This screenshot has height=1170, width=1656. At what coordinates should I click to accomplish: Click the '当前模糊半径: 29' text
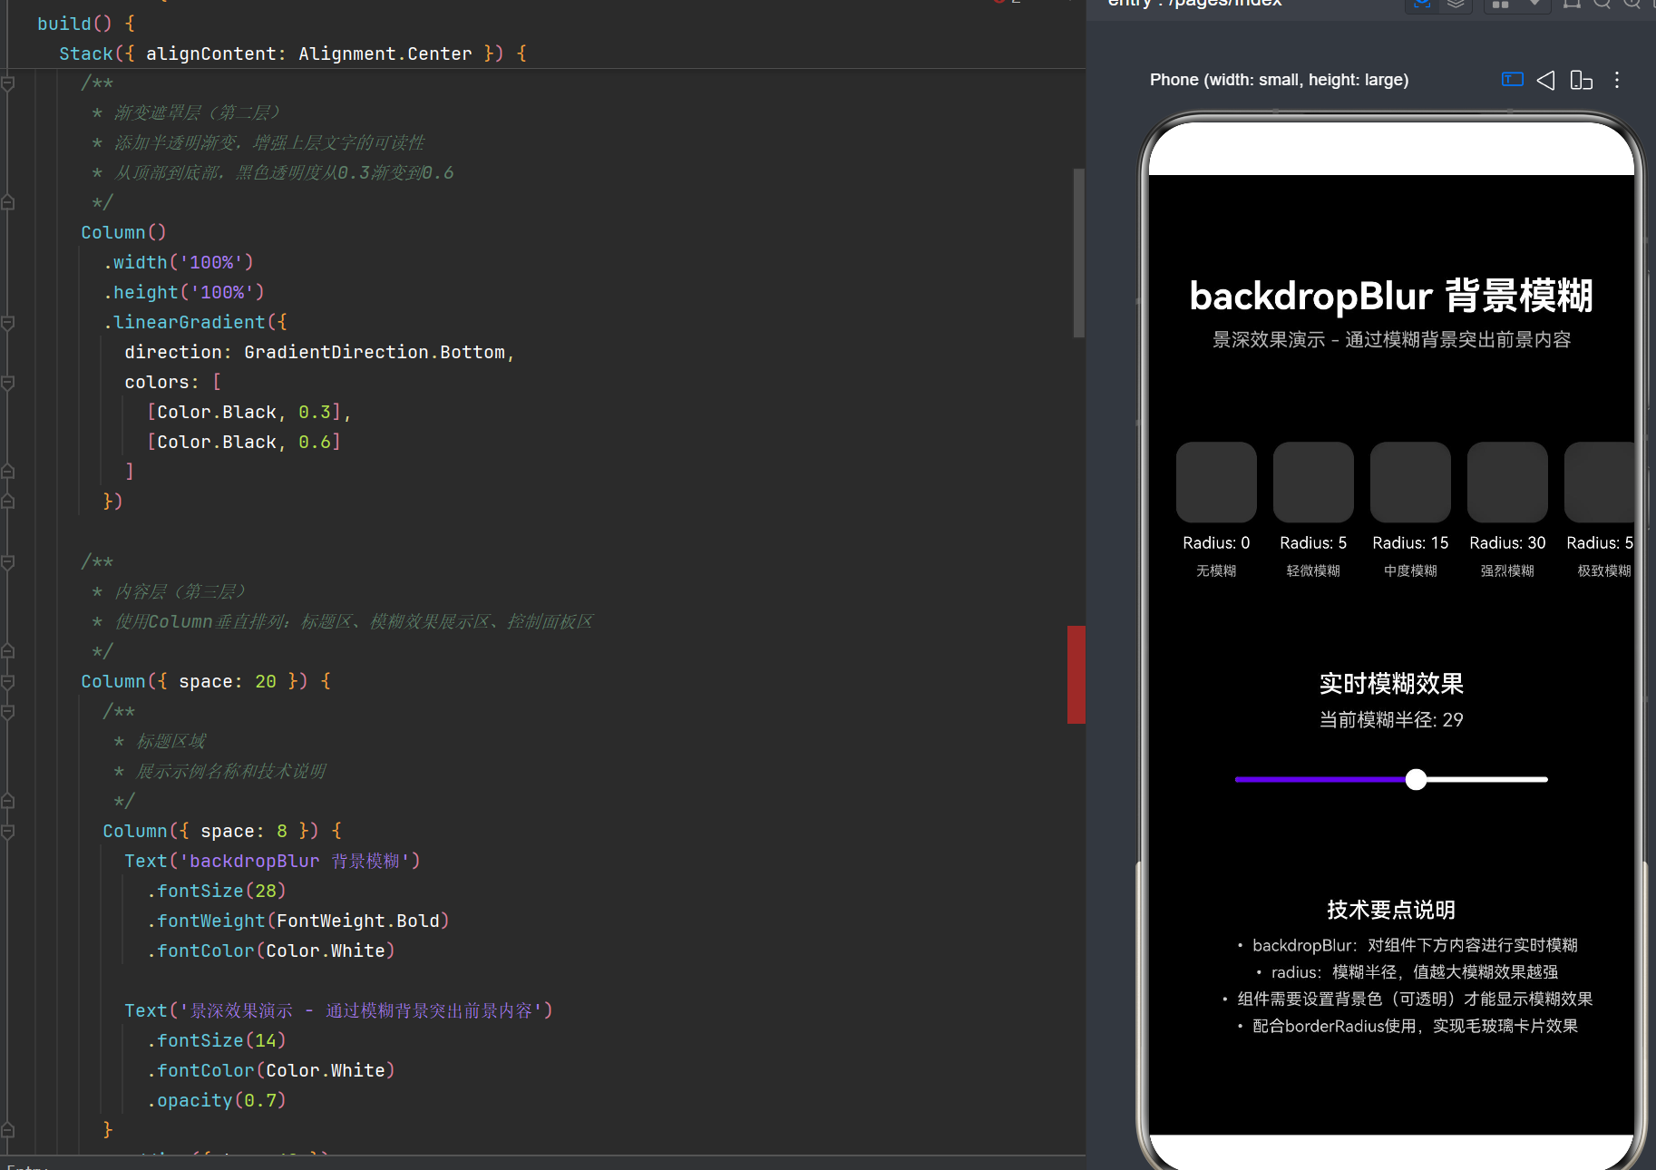(x=1391, y=719)
